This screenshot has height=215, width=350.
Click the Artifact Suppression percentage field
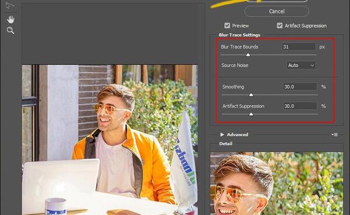click(300, 106)
